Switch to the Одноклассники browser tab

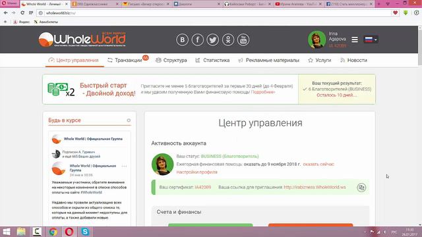click(95, 4)
